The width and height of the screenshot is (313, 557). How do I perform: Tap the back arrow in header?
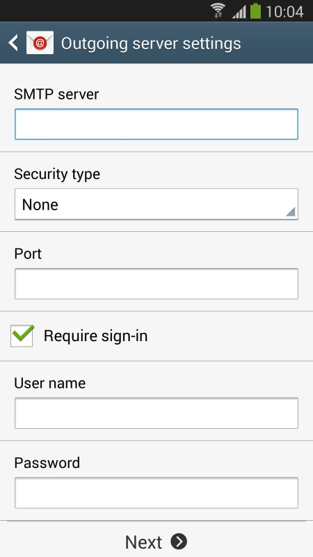(x=13, y=43)
